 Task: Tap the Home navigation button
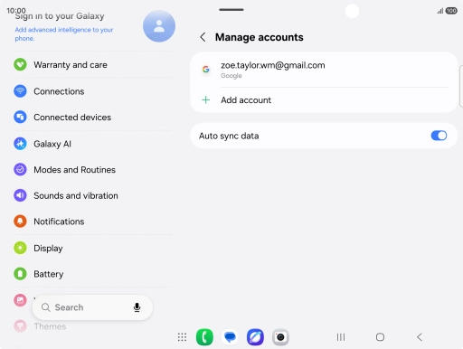coord(380,337)
